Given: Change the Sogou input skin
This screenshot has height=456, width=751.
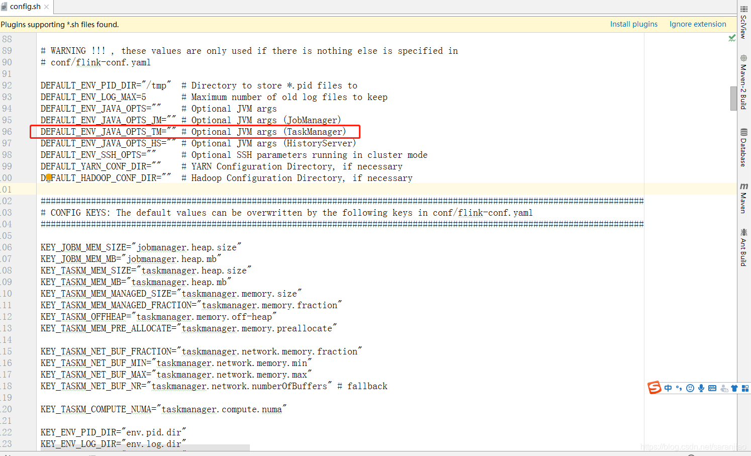Looking at the screenshot, I should click(x=734, y=388).
